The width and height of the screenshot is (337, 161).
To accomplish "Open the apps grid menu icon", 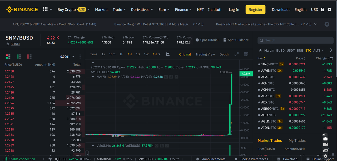I will coord(45,9).
